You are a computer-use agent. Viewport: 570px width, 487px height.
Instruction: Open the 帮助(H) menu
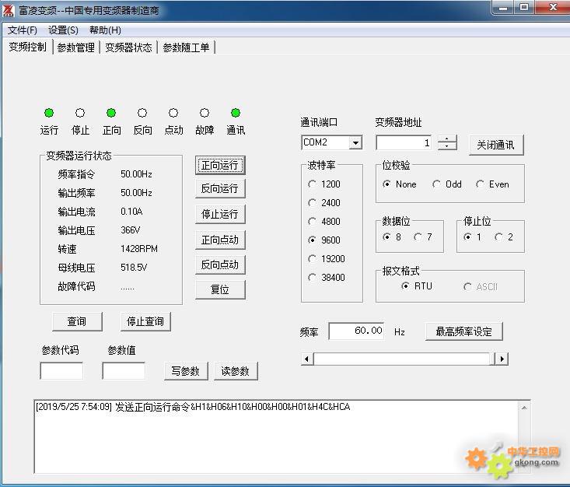pyautogui.click(x=105, y=30)
